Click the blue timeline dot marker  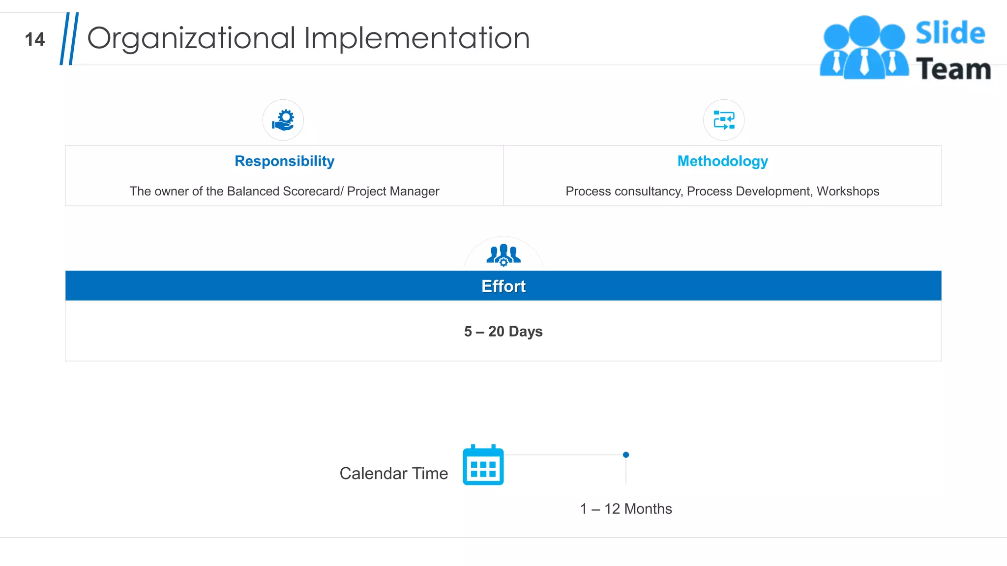click(626, 455)
